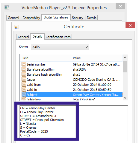The image size is (139, 143).
Task: Open the Show filter dropdown
Action: point(60,47)
